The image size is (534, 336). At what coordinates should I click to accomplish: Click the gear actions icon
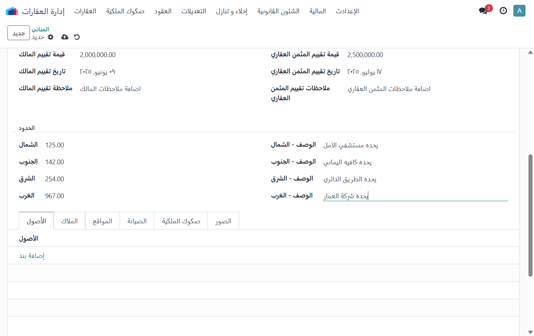tap(51, 37)
